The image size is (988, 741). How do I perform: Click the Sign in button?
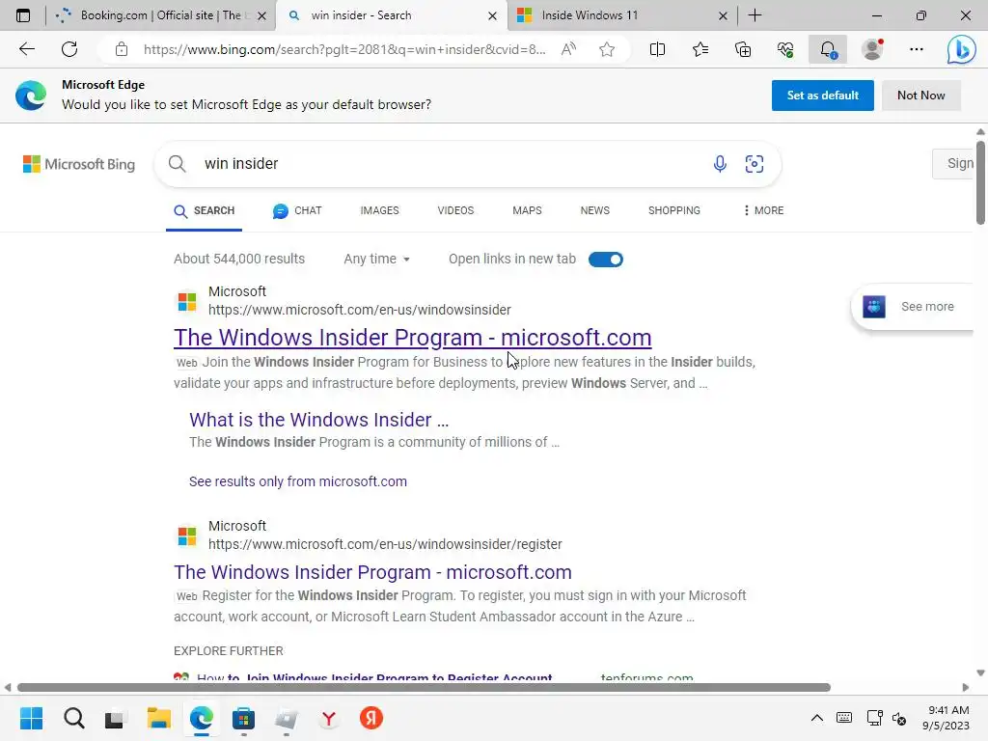[953, 164]
